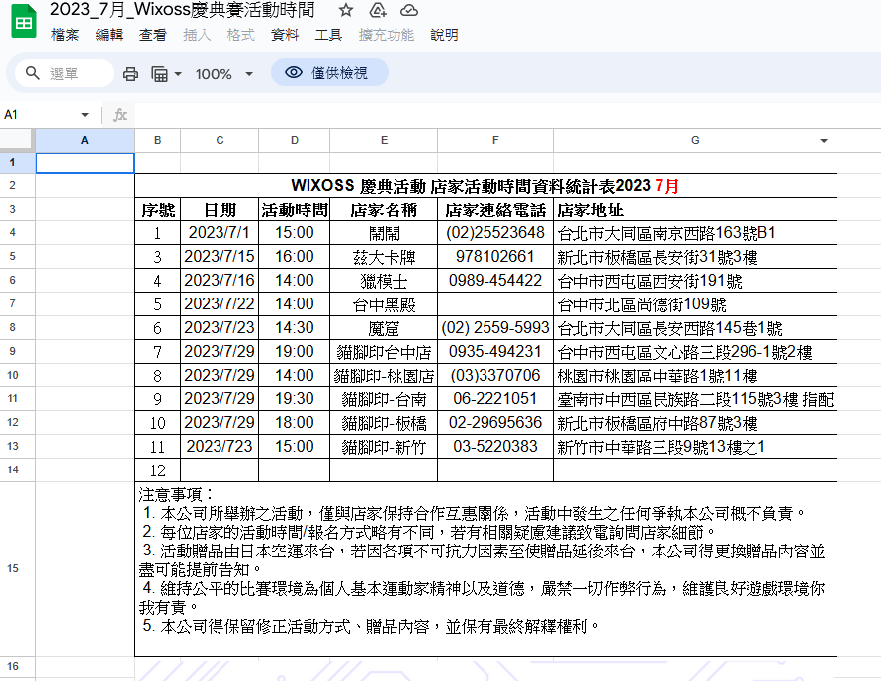Click the 16:00 activity time cell
881x681 pixels.
295,257
